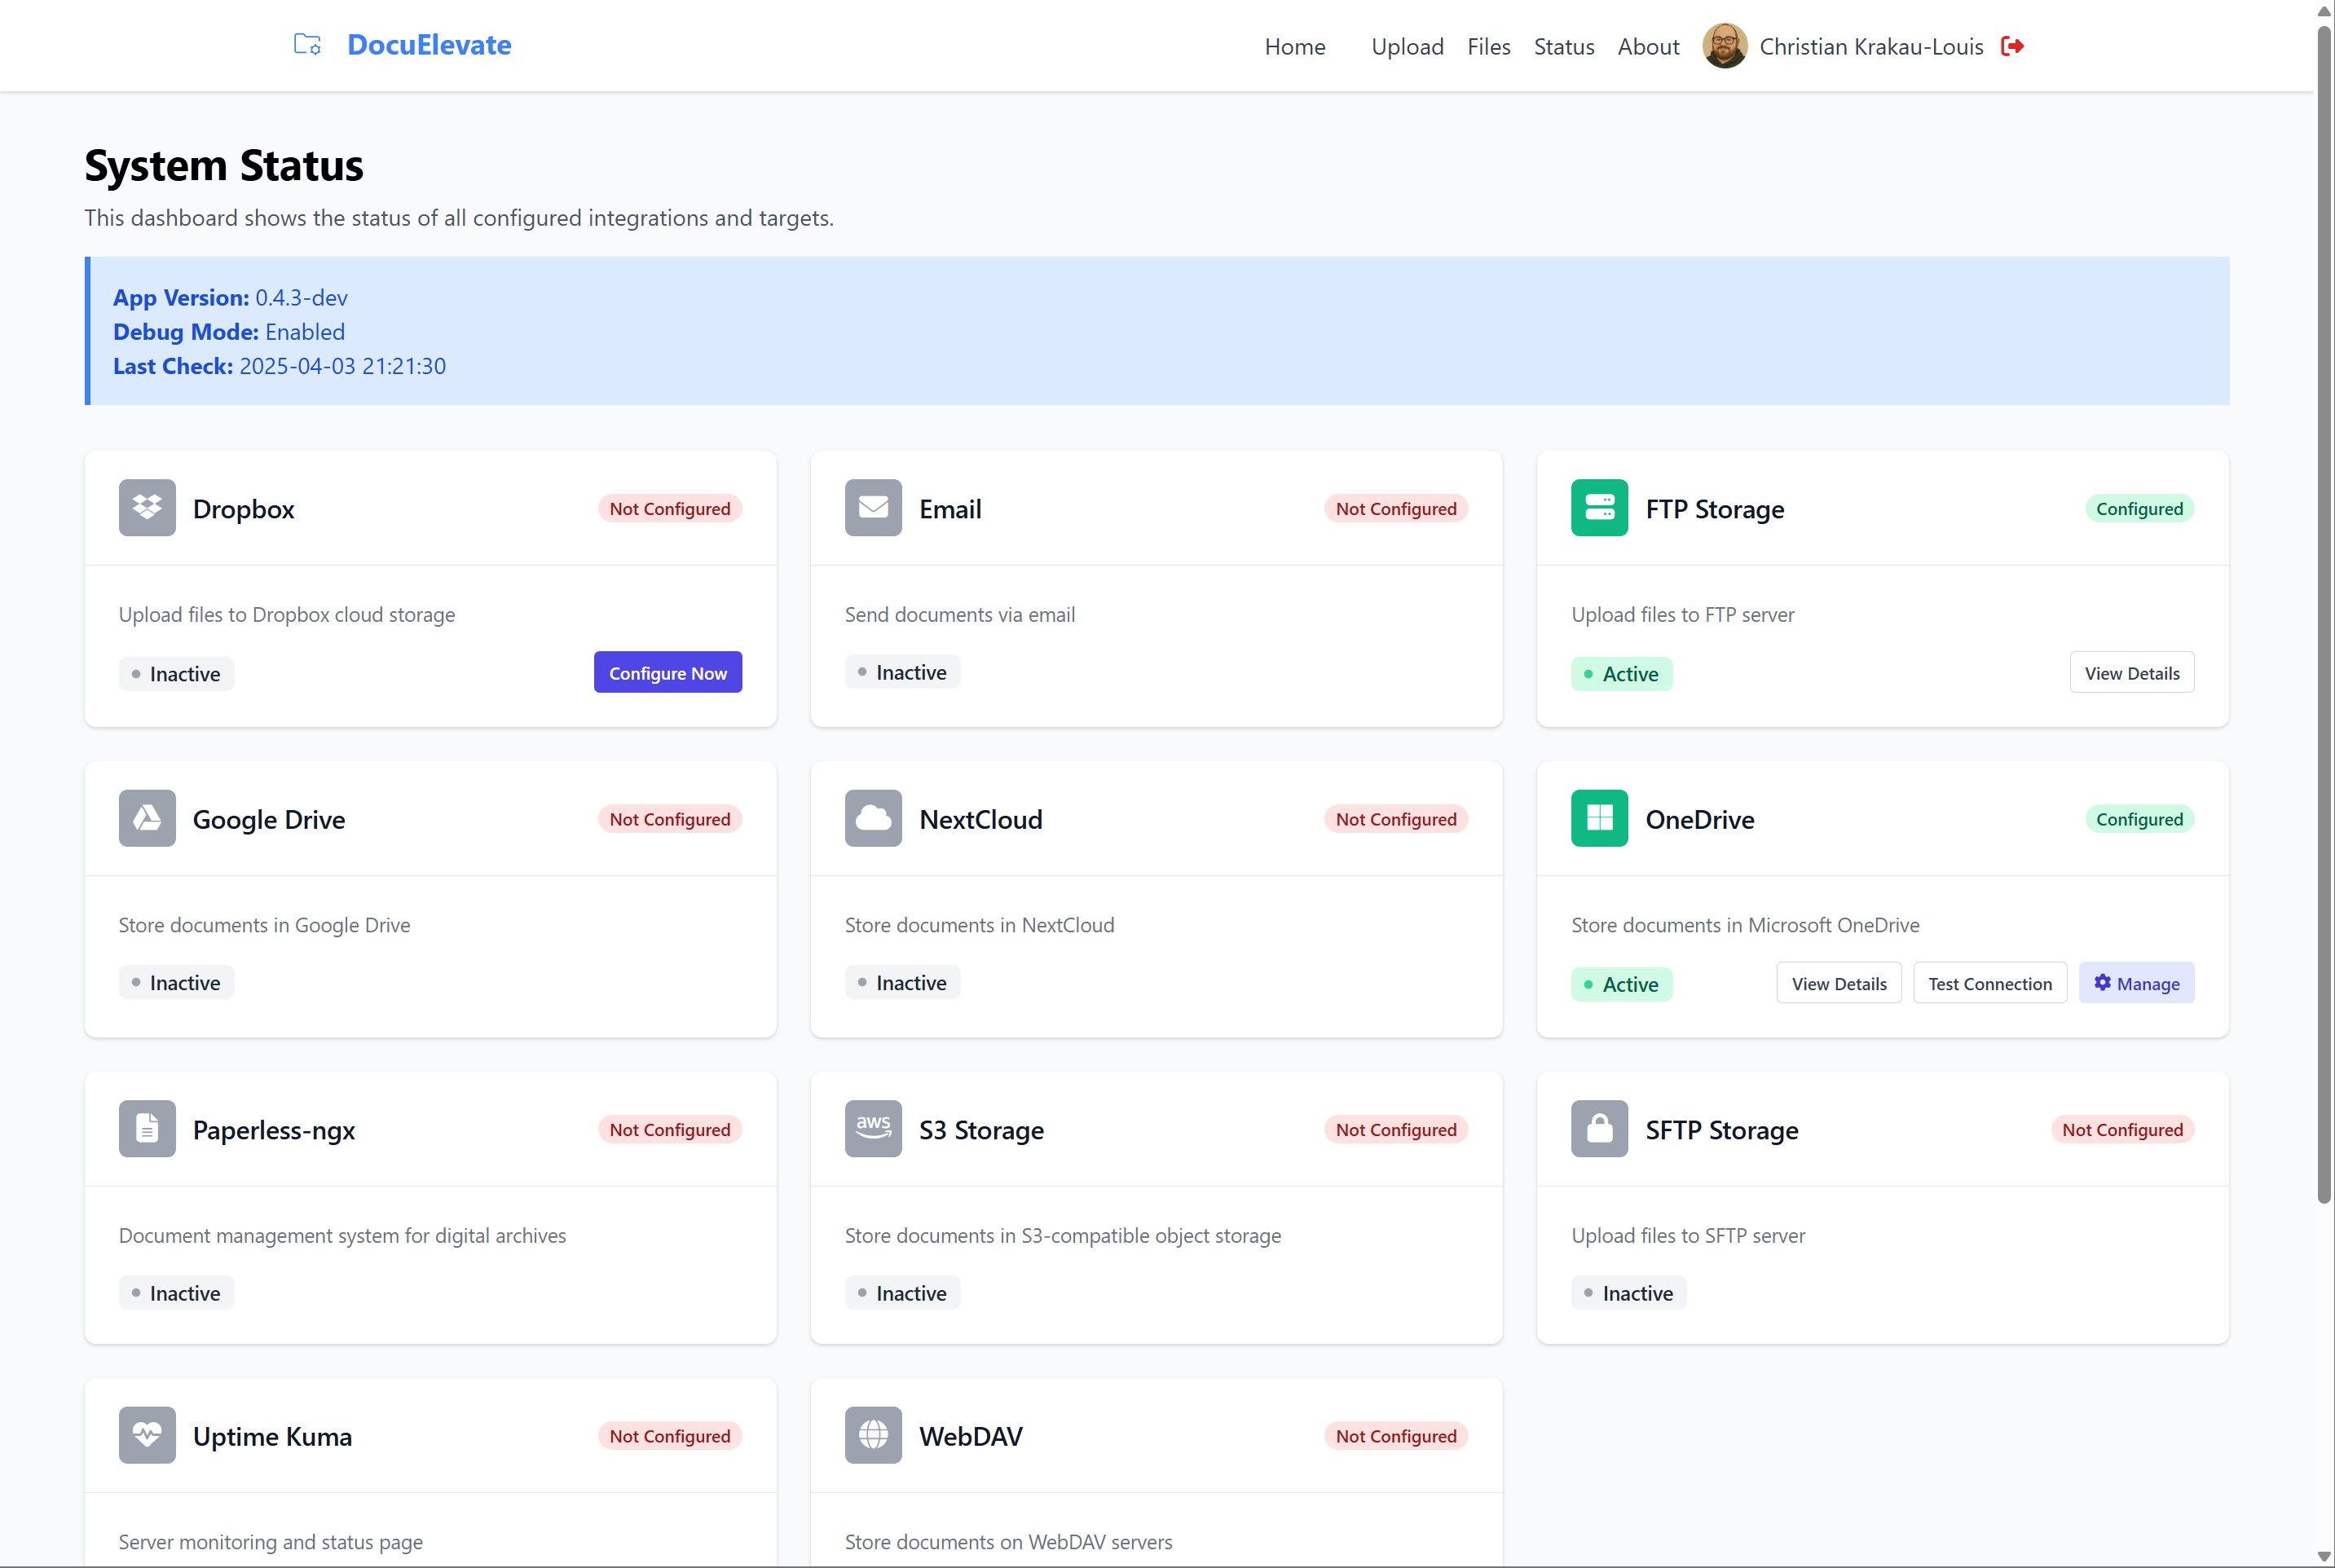Image resolution: width=2335 pixels, height=1568 pixels.
Task: Click the SFTP Storage Not Configured badge
Action: tap(2122, 1129)
